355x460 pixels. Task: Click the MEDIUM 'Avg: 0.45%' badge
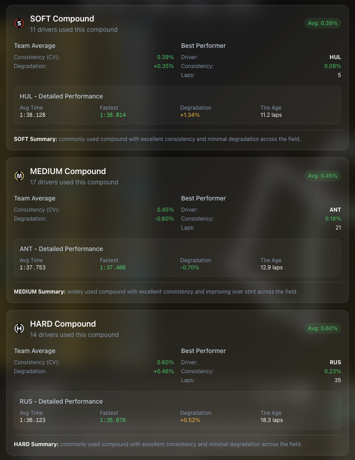click(322, 176)
